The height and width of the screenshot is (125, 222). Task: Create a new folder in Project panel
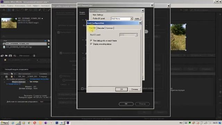pyautogui.click(x=6, y=56)
